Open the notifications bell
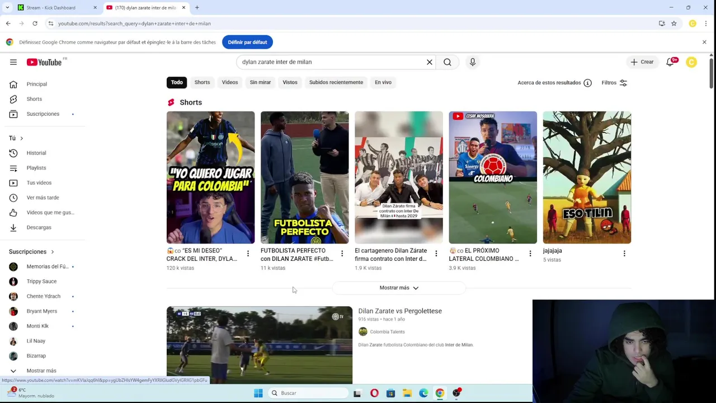 (x=670, y=62)
